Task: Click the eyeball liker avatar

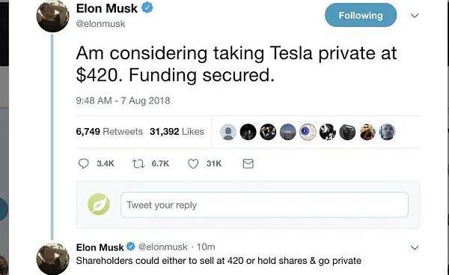Action: pyautogui.click(x=308, y=132)
